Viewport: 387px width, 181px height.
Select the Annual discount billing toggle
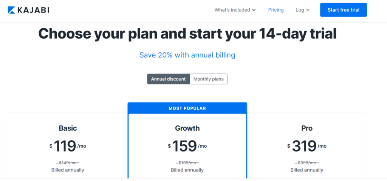[168, 79]
